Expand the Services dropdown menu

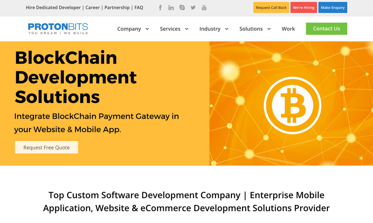[174, 29]
